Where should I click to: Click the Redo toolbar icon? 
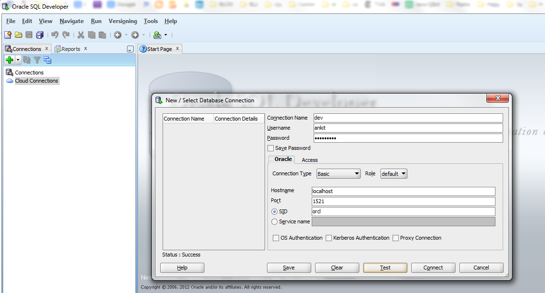pos(66,35)
